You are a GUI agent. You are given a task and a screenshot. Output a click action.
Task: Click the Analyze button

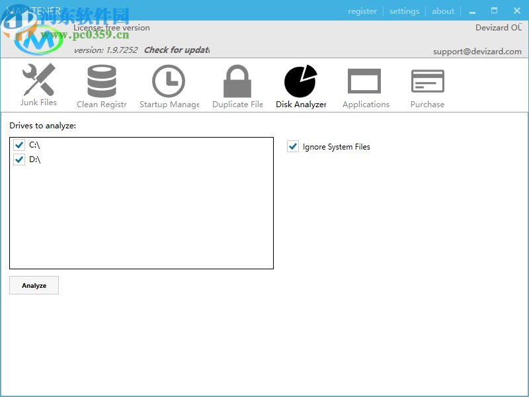(34, 285)
